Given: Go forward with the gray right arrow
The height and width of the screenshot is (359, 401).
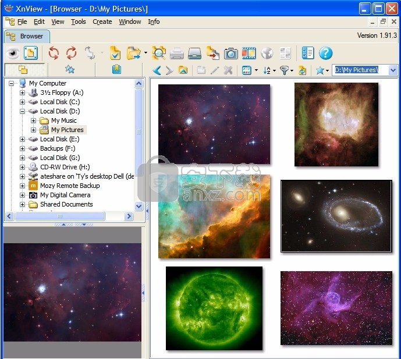Looking at the screenshot, I should click(169, 70).
